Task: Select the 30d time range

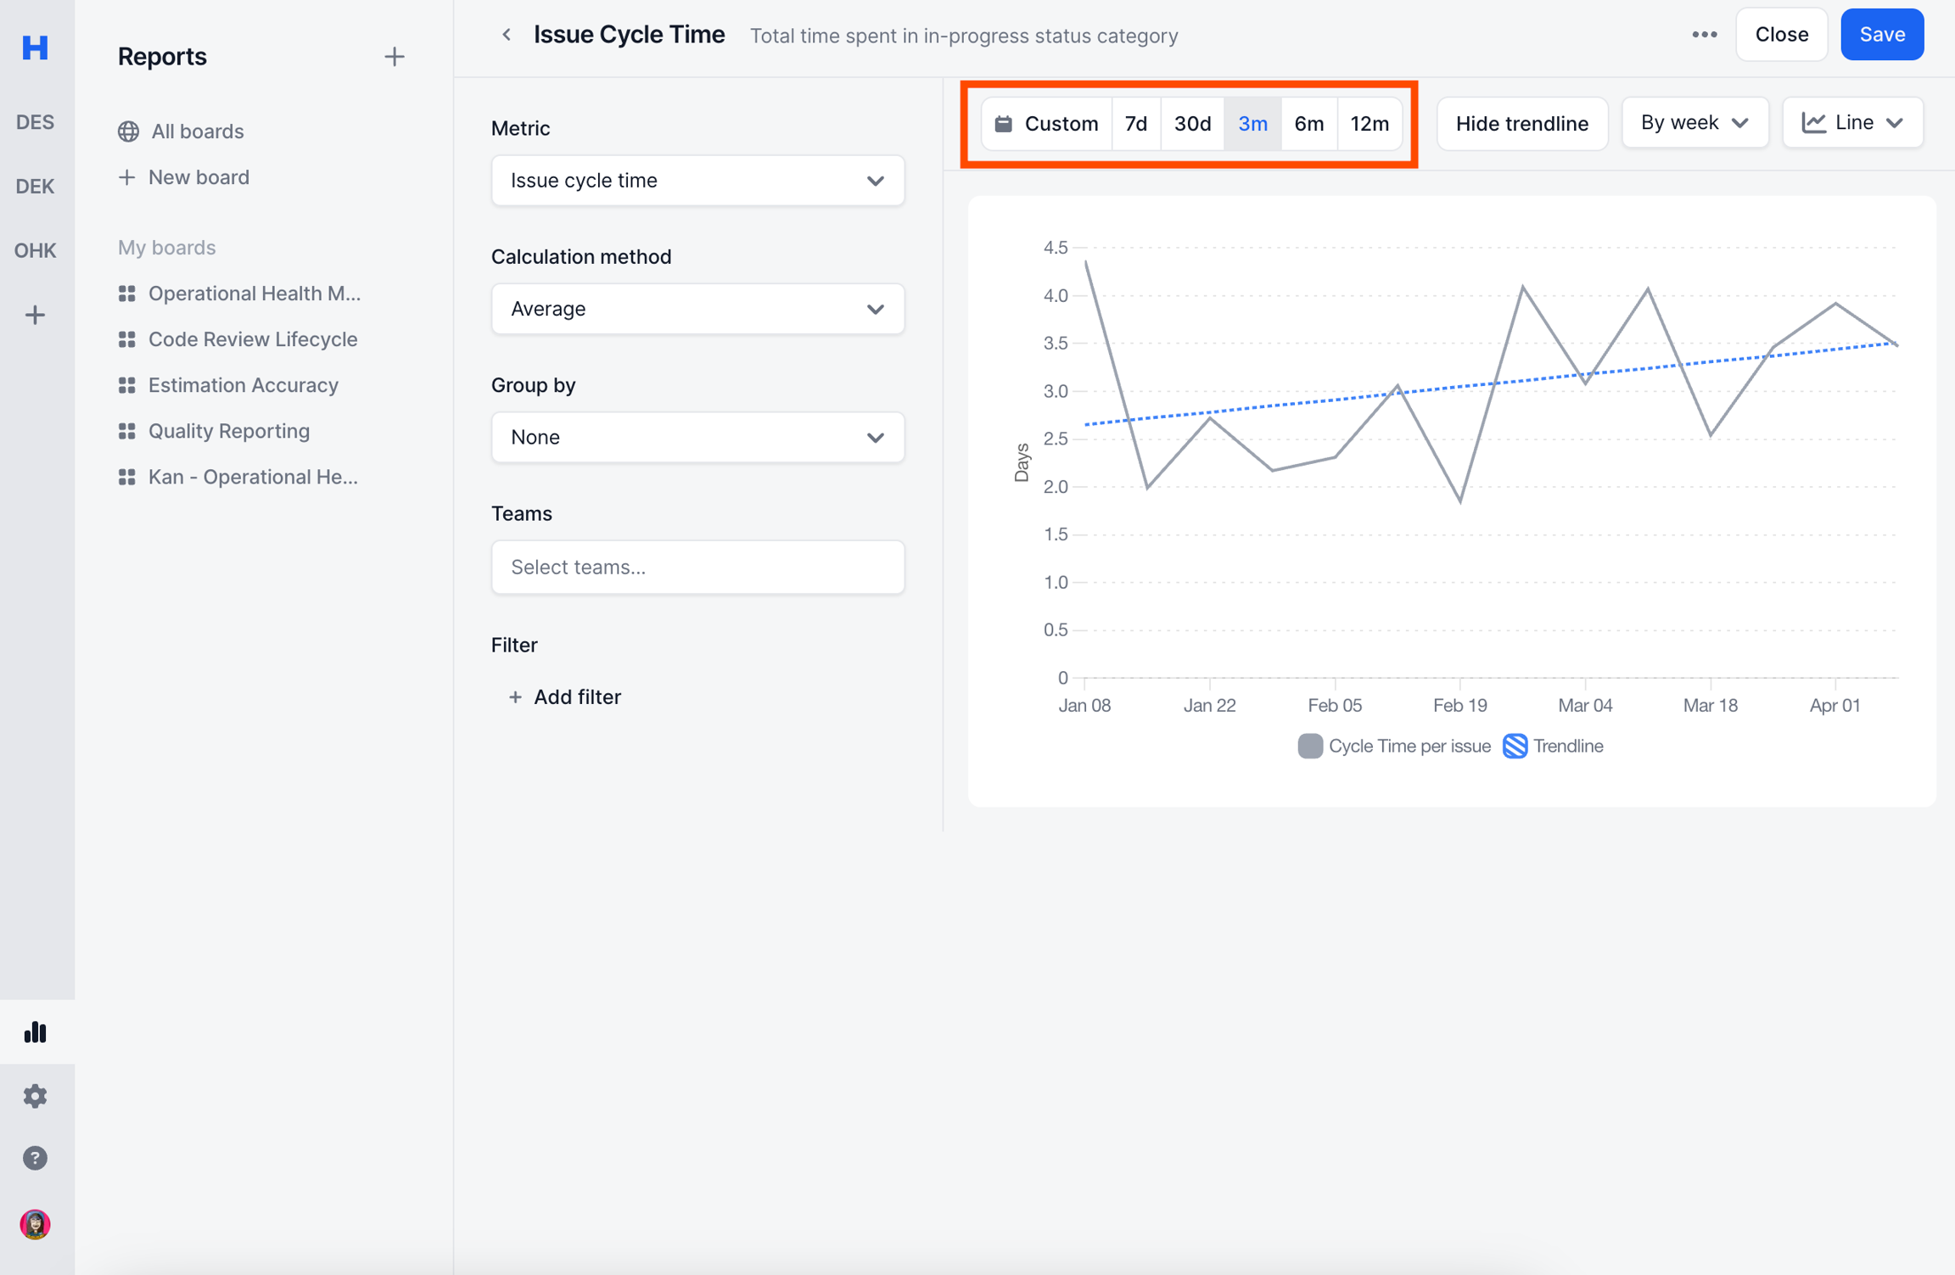Action: click(x=1192, y=124)
